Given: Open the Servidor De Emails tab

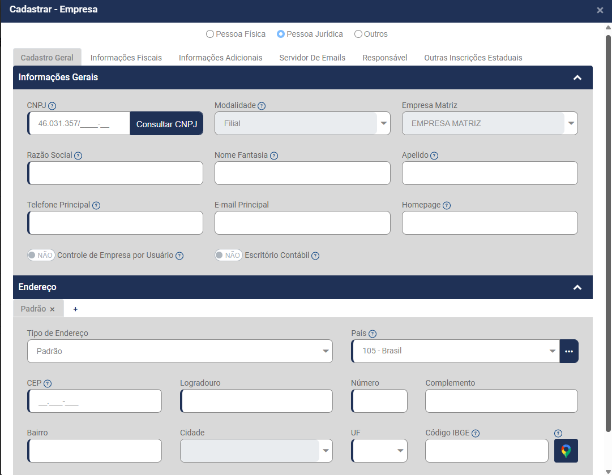Looking at the screenshot, I should click(x=312, y=58).
